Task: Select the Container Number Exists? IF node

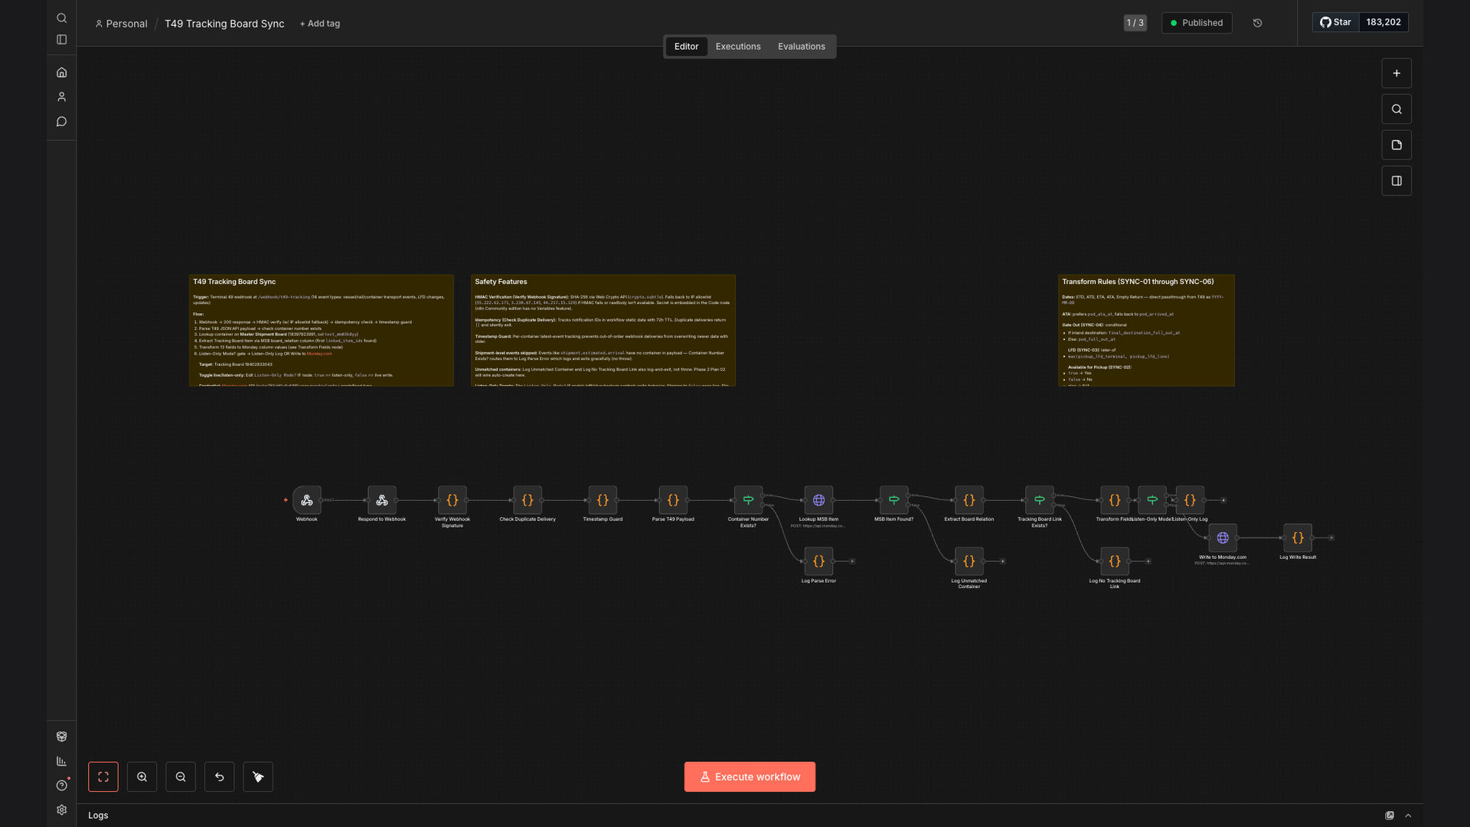Action: [x=748, y=500]
